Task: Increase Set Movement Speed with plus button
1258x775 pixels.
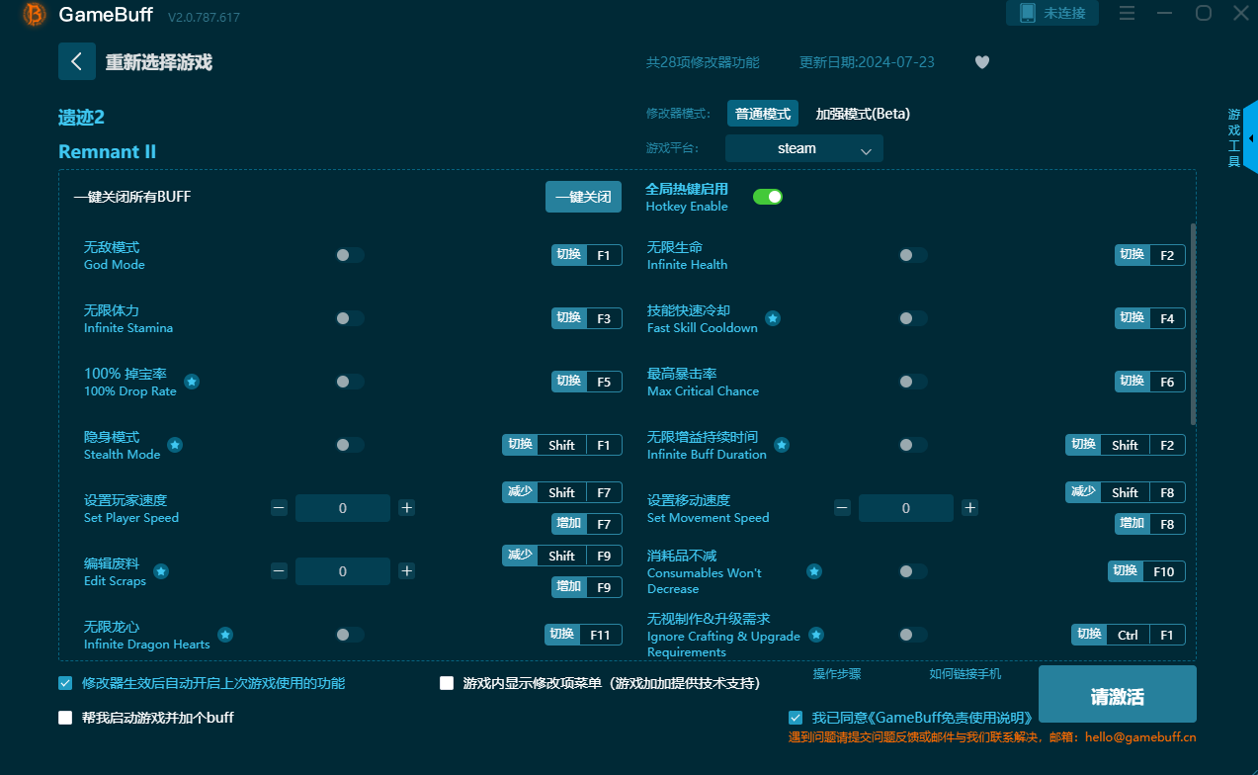Action: click(x=970, y=508)
